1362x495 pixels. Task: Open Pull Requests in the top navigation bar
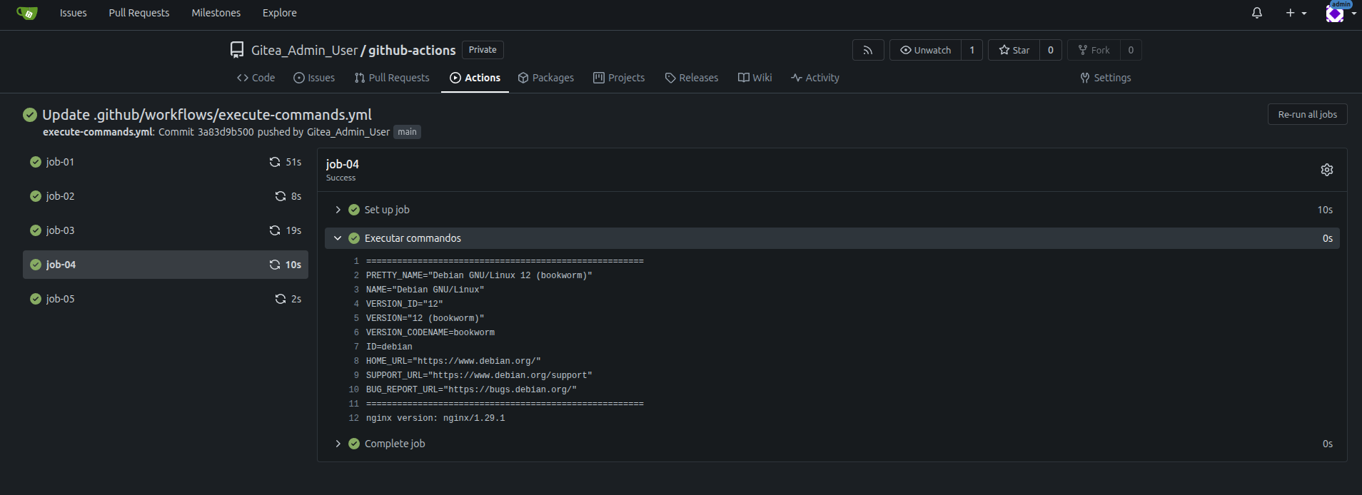tap(139, 13)
